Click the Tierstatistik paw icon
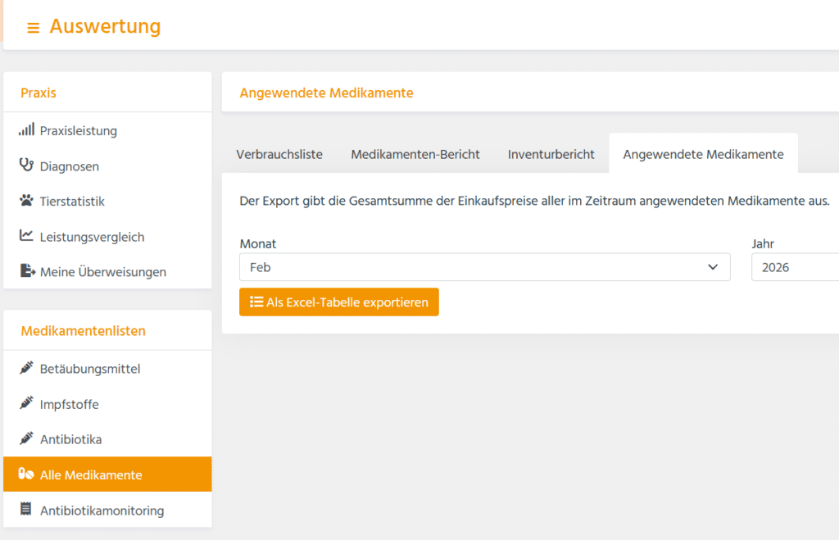Viewport: 839px width, 540px height. point(26,201)
